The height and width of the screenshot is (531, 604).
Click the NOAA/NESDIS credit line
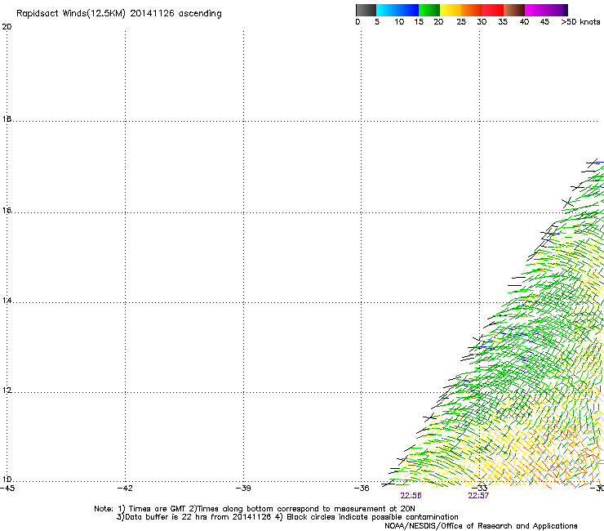481,526
